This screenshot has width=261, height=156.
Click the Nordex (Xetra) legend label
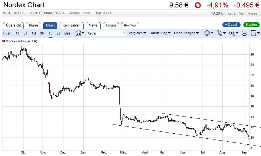tap(22, 41)
